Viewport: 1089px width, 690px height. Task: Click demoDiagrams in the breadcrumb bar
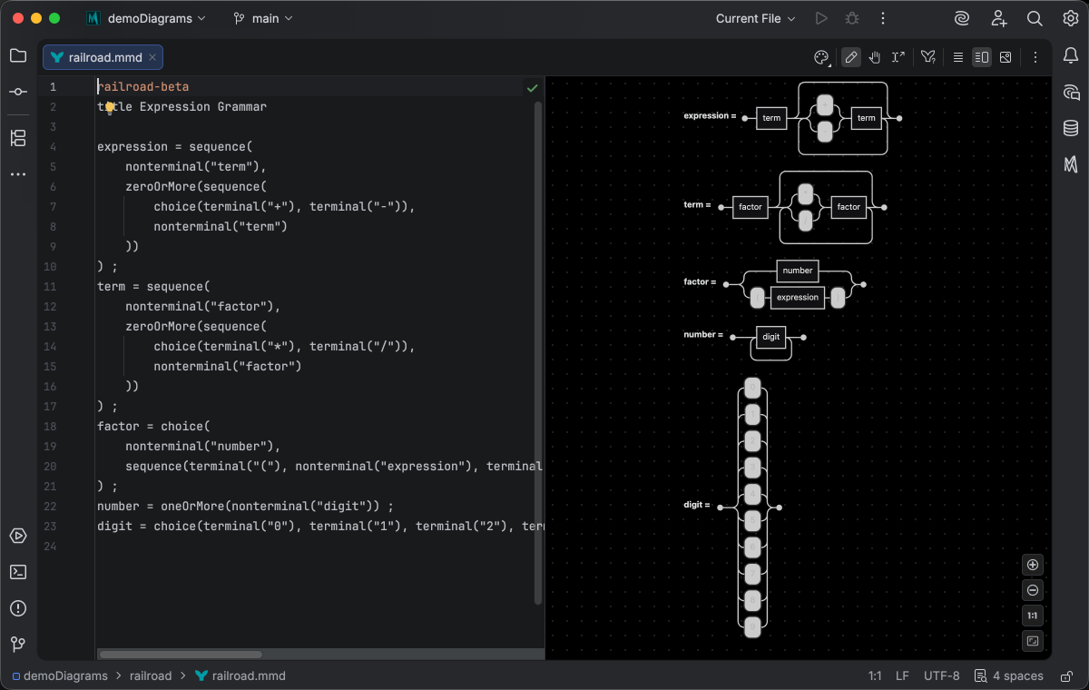(x=60, y=675)
